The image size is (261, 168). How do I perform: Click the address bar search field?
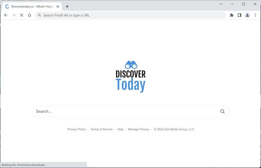pyautogui.click(x=130, y=15)
